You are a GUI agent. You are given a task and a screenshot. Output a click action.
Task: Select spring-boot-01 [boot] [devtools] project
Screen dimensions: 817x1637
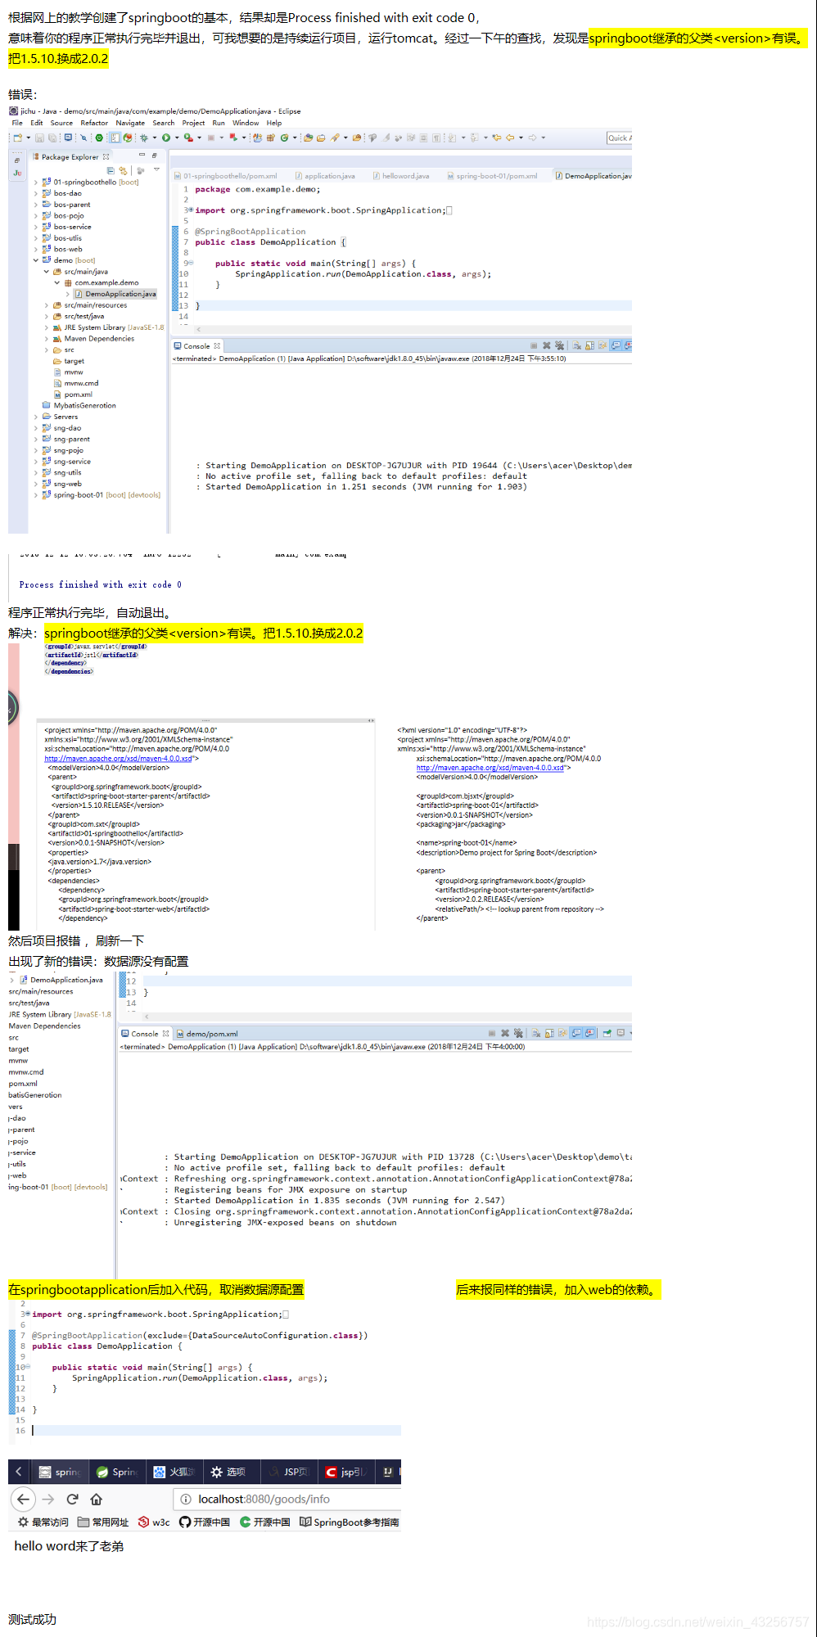tap(102, 495)
